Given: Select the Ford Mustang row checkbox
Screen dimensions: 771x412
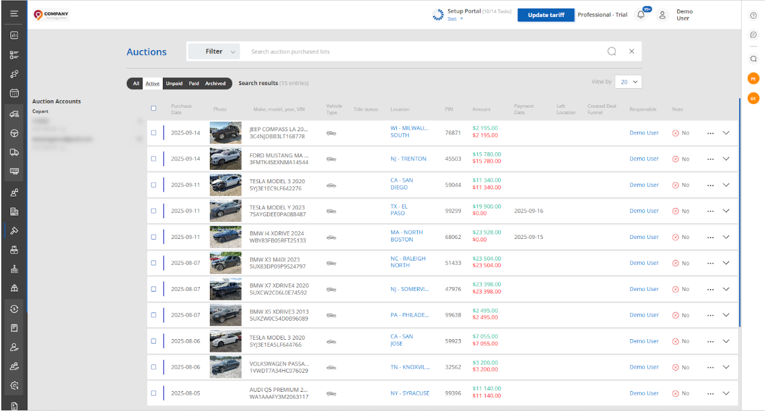Looking at the screenshot, I should pos(153,159).
